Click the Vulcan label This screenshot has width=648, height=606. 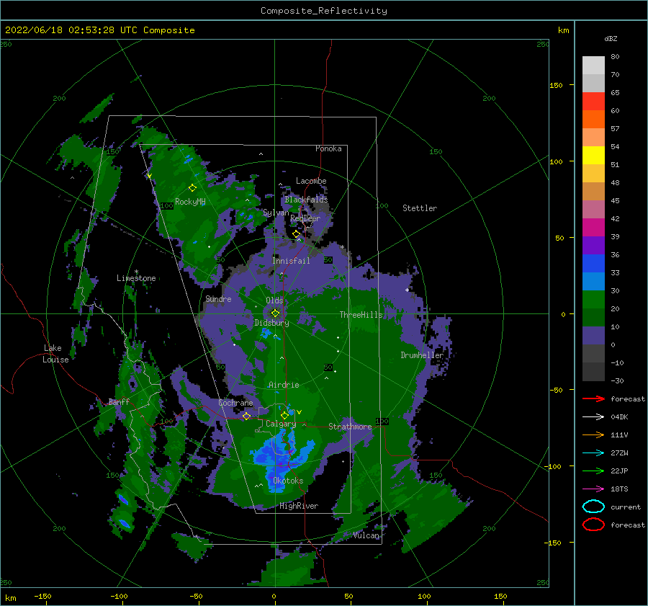[x=366, y=535]
